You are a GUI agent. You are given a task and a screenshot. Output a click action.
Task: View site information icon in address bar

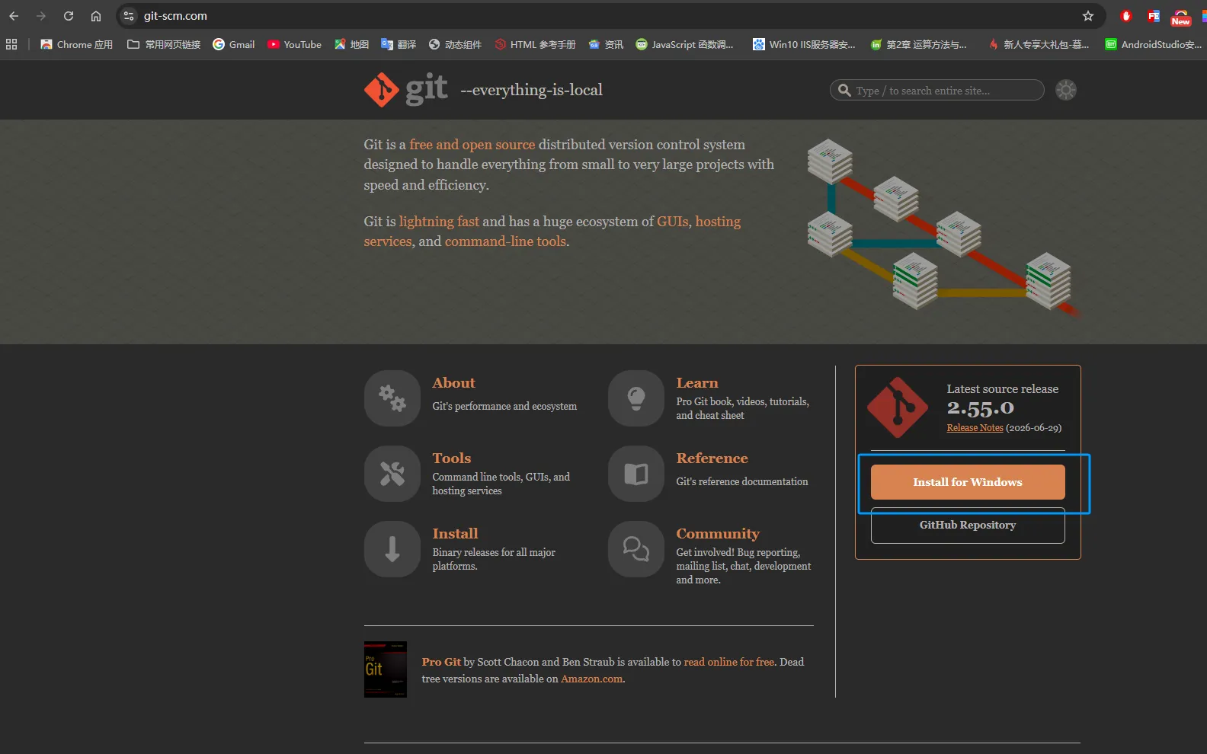tap(129, 16)
